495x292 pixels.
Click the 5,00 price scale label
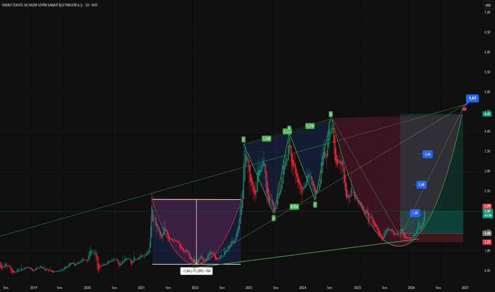[x=487, y=92]
